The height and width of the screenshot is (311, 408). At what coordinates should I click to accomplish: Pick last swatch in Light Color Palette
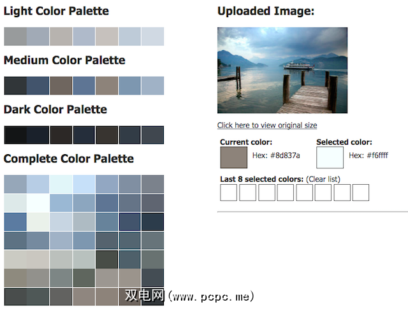pyautogui.click(x=152, y=36)
